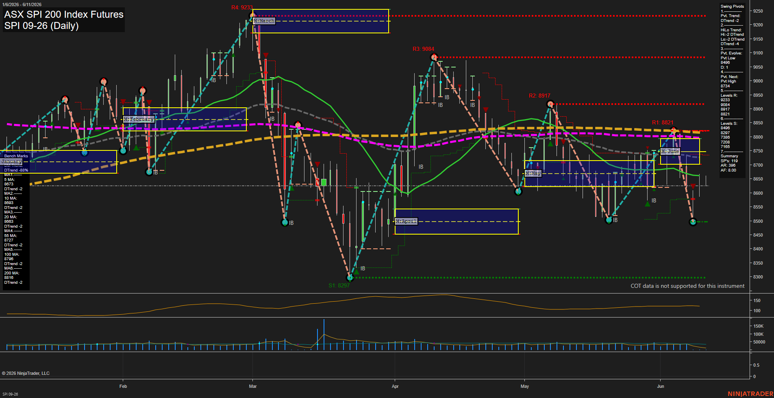Open the SPI 09-26 chart tab
The width and height of the screenshot is (774, 398).
point(10,394)
